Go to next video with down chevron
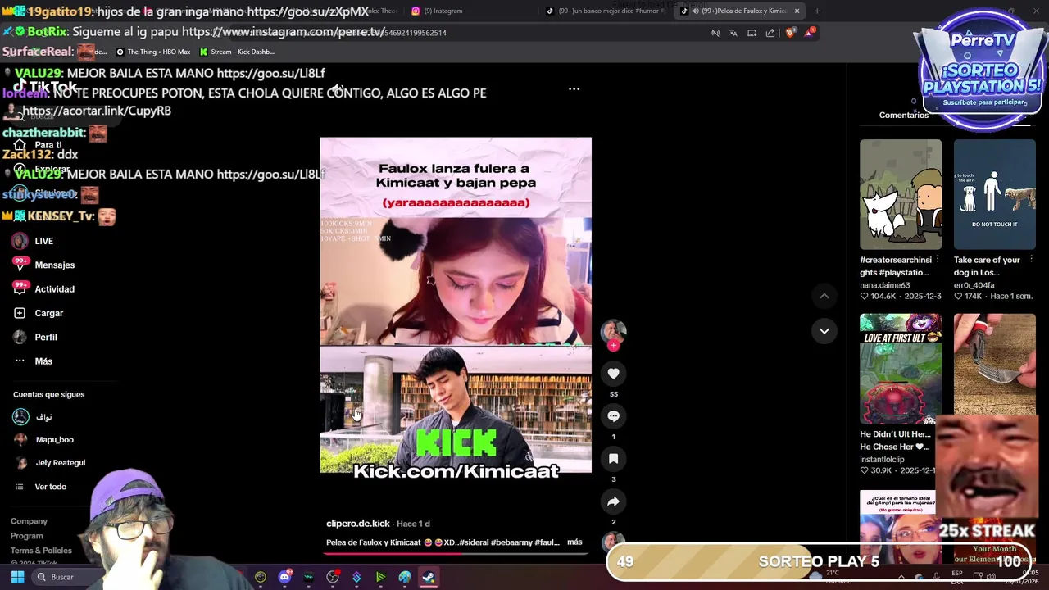The height and width of the screenshot is (590, 1049). click(x=824, y=331)
